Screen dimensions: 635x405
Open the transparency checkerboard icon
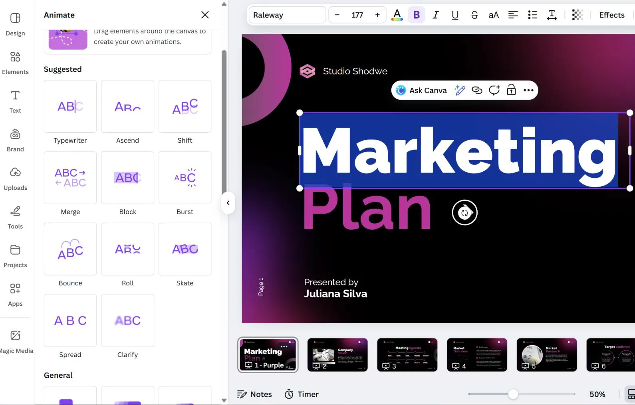pyautogui.click(x=577, y=15)
